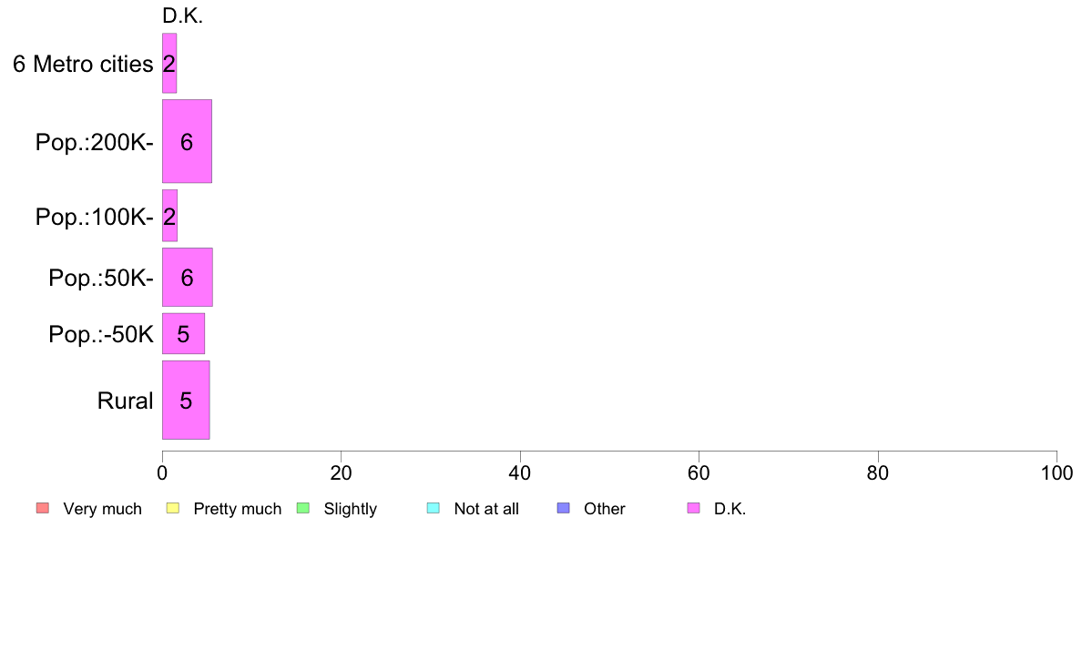Click the Pretty much yellow legend swatch

pos(173,509)
